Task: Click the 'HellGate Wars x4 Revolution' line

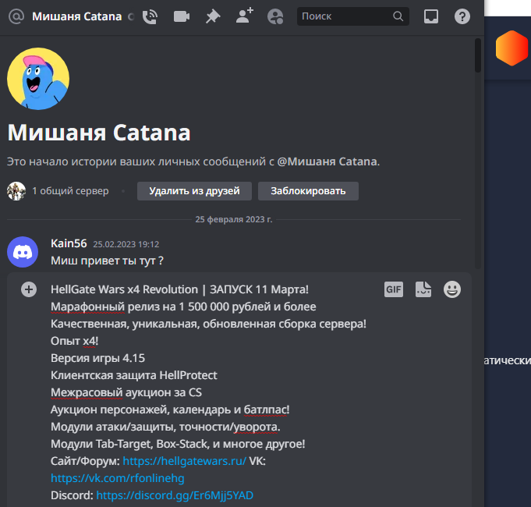Action: pos(179,289)
